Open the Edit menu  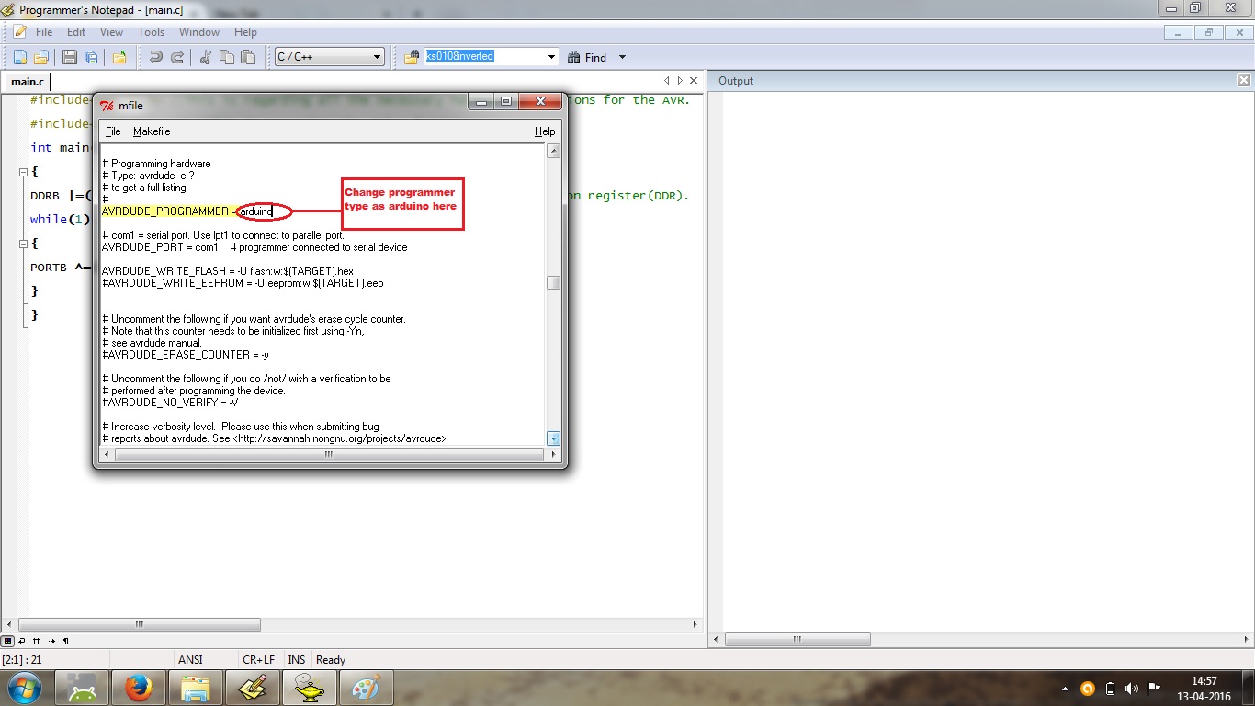pos(76,31)
